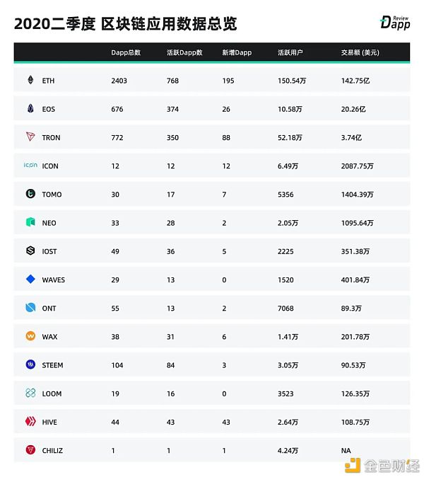Click the STEEM logo icon
424x477 pixels.
point(30,365)
